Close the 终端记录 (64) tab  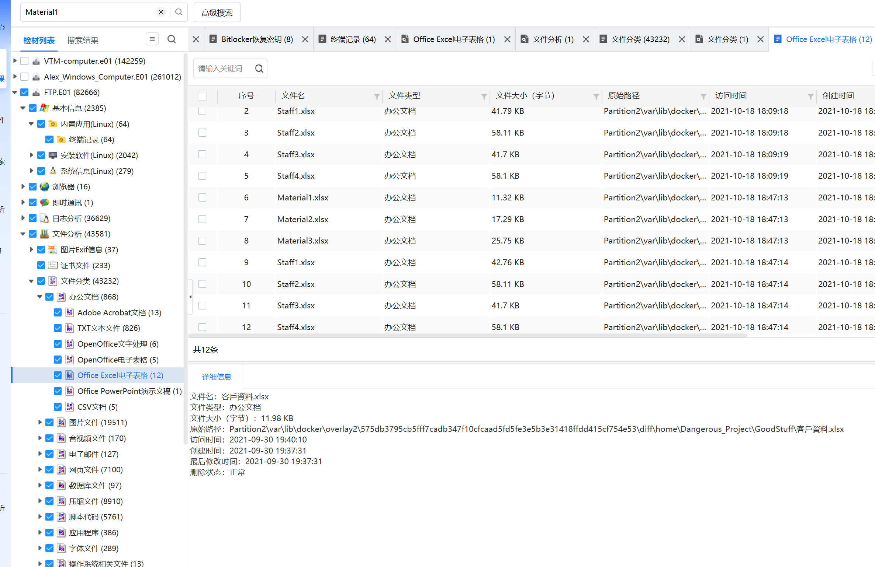(388, 39)
